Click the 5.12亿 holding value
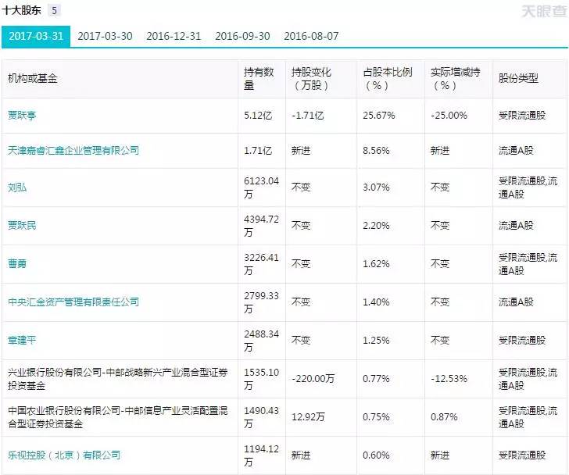Viewport: 569px width, 475px height. 258,116
